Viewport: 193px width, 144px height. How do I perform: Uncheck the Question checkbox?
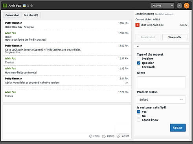[x=139, y=63]
